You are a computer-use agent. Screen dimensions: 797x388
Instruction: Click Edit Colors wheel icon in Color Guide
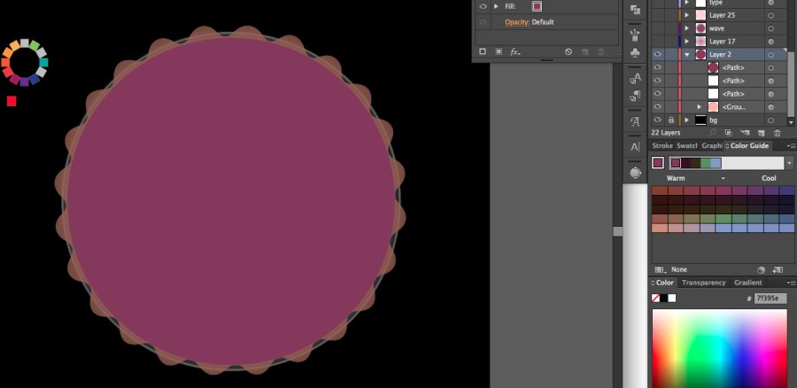click(x=761, y=269)
